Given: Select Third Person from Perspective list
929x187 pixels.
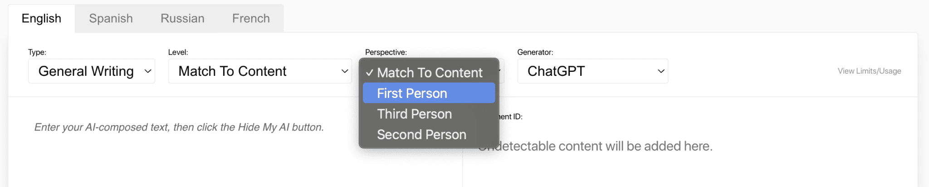Looking at the screenshot, I should coord(414,114).
